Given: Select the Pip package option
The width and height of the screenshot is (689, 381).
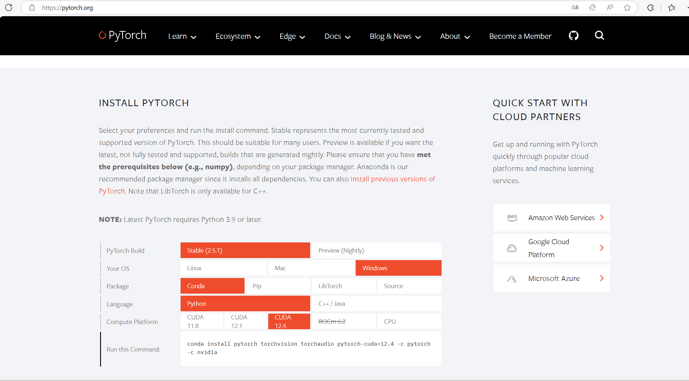Looking at the screenshot, I should point(278,286).
